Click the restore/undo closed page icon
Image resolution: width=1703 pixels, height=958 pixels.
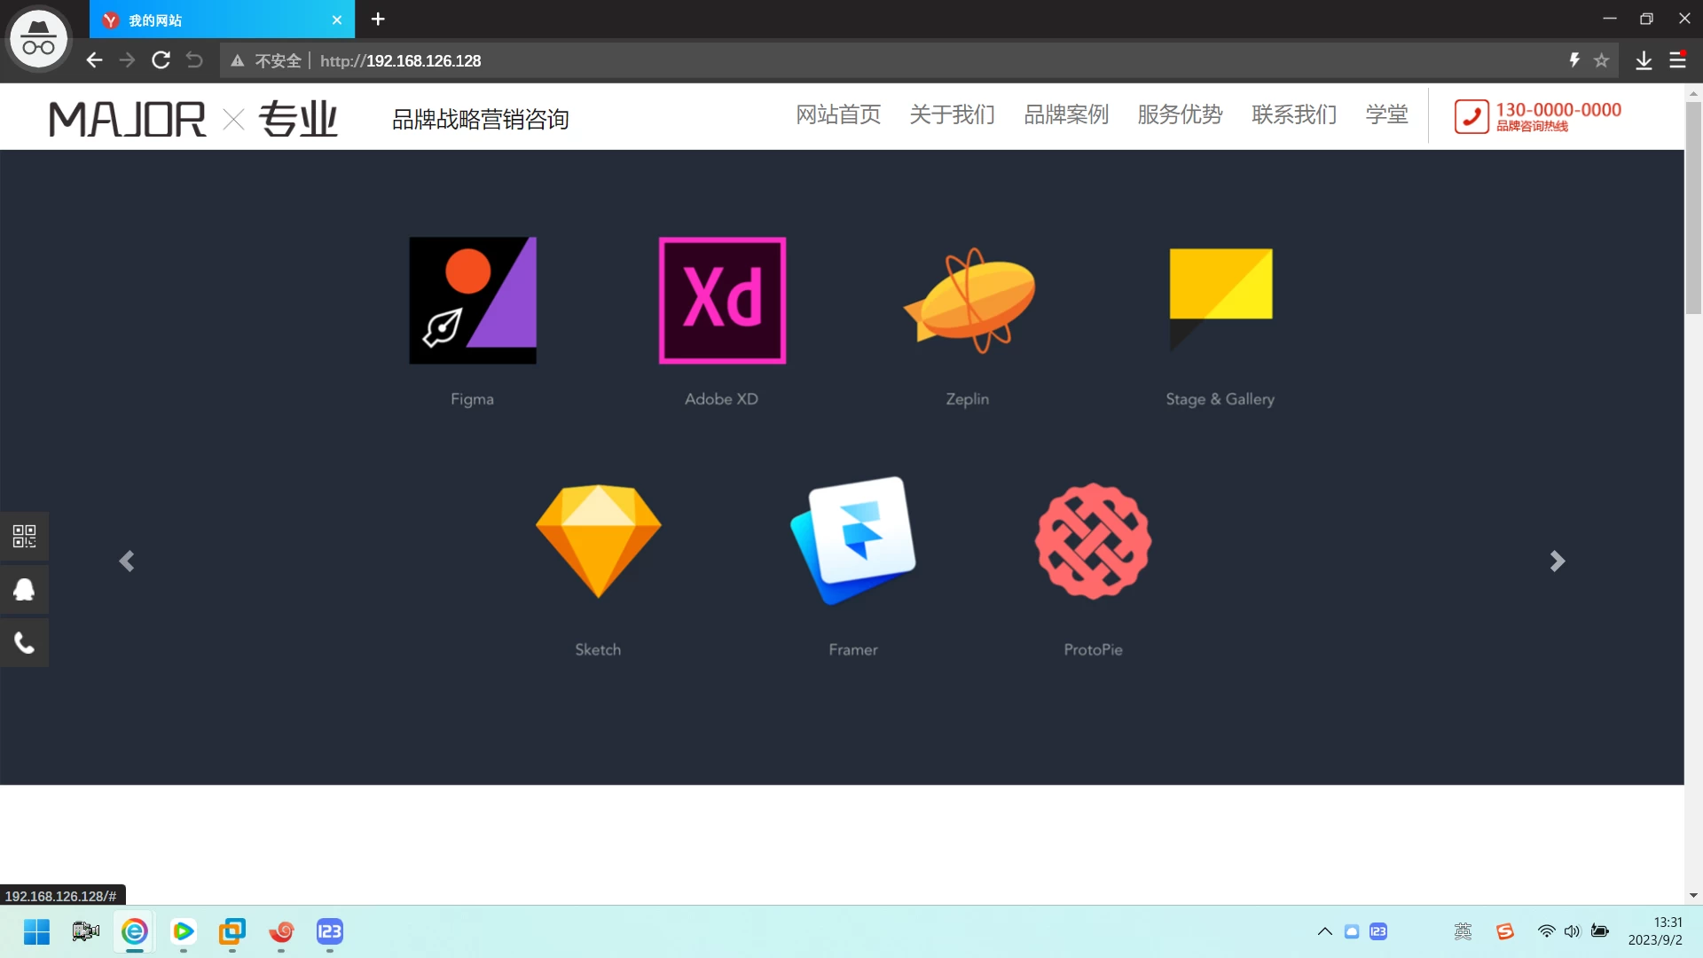coord(194,60)
